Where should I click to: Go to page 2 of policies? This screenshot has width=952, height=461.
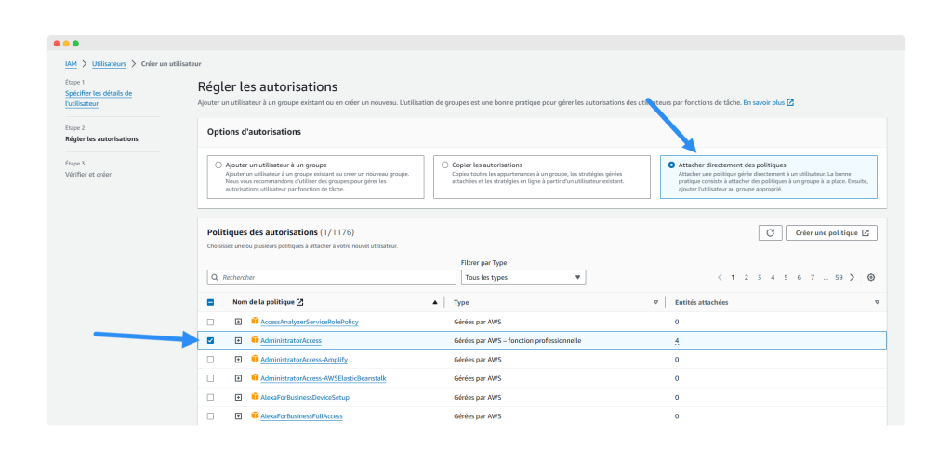tap(747, 277)
